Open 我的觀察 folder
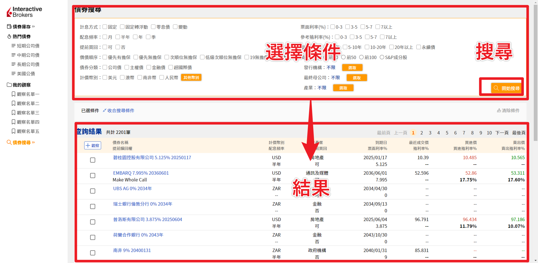The height and width of the screenshot is (263, 538). 19,85
